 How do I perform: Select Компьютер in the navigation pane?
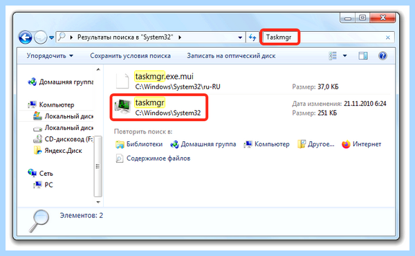click(51, 104)
